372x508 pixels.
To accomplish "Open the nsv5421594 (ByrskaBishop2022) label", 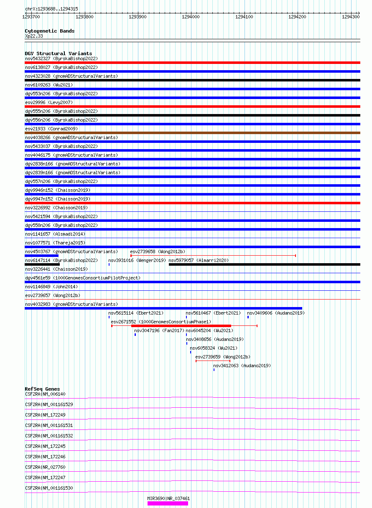I will pyautogui.click(x=61, y=216).
